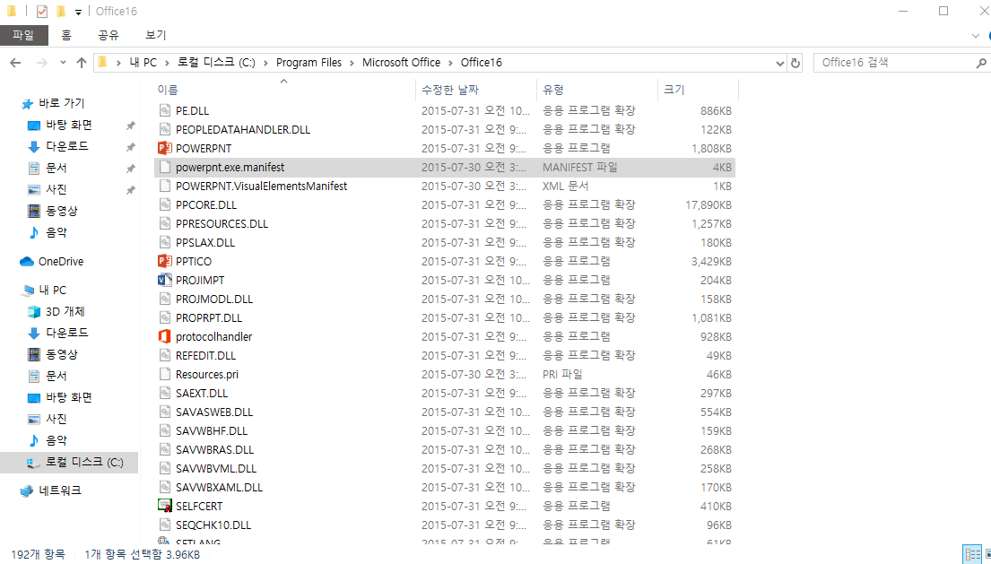Select the SAVWBXAML.DLL file
Screen dimensions: 991x564
tap(445, 487)
